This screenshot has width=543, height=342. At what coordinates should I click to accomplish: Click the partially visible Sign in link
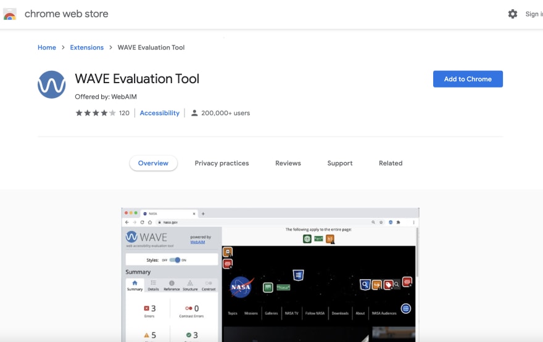click(x=534, y=14)
